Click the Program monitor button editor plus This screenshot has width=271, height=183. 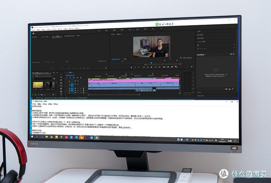click(192, 67)
